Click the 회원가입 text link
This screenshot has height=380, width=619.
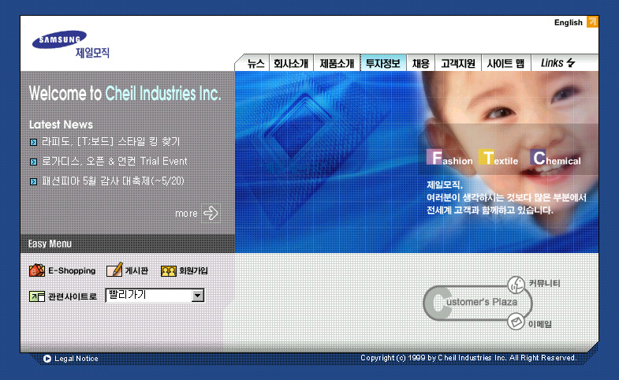(193, 270)
